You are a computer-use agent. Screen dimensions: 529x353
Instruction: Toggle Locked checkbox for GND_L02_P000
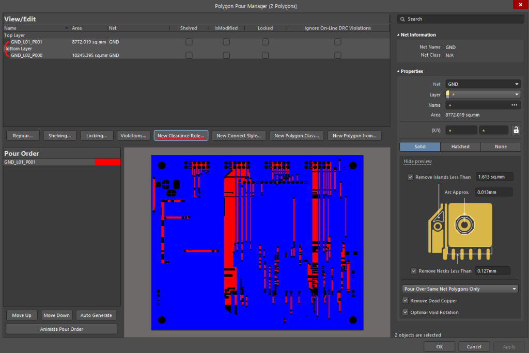tap(265, 55)
